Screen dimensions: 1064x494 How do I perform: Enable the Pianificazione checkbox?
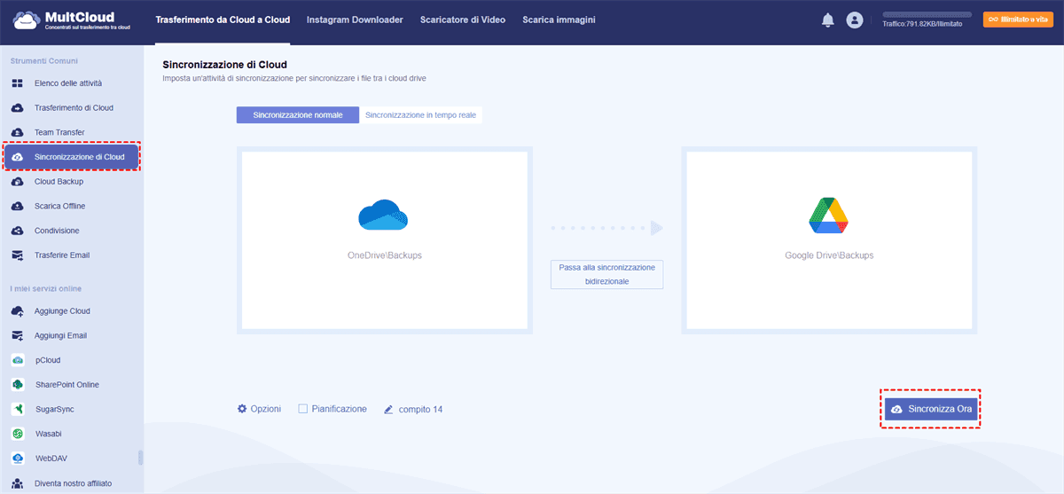[303, 409]
